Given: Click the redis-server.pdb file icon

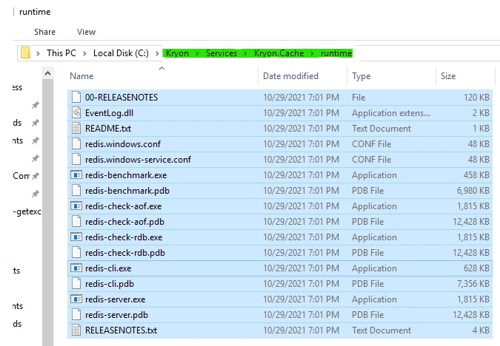Looking at the screenshot, I should (x=76, y=314).
